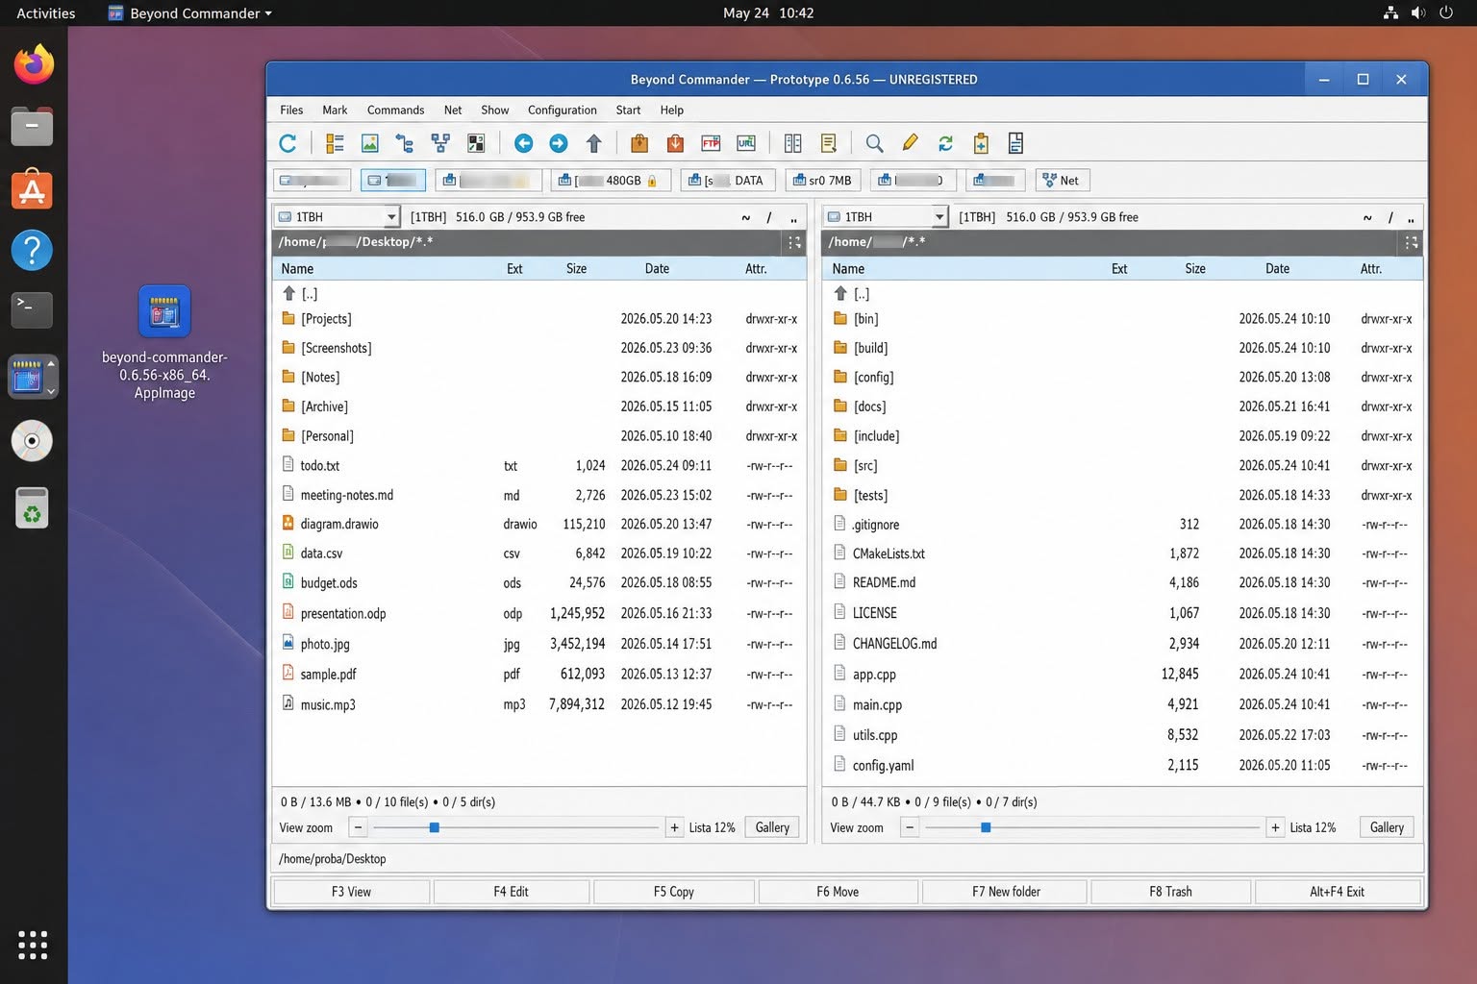Go back with the blue left arrow
This screenshot has height=984, width=1477.
[523, 144]
